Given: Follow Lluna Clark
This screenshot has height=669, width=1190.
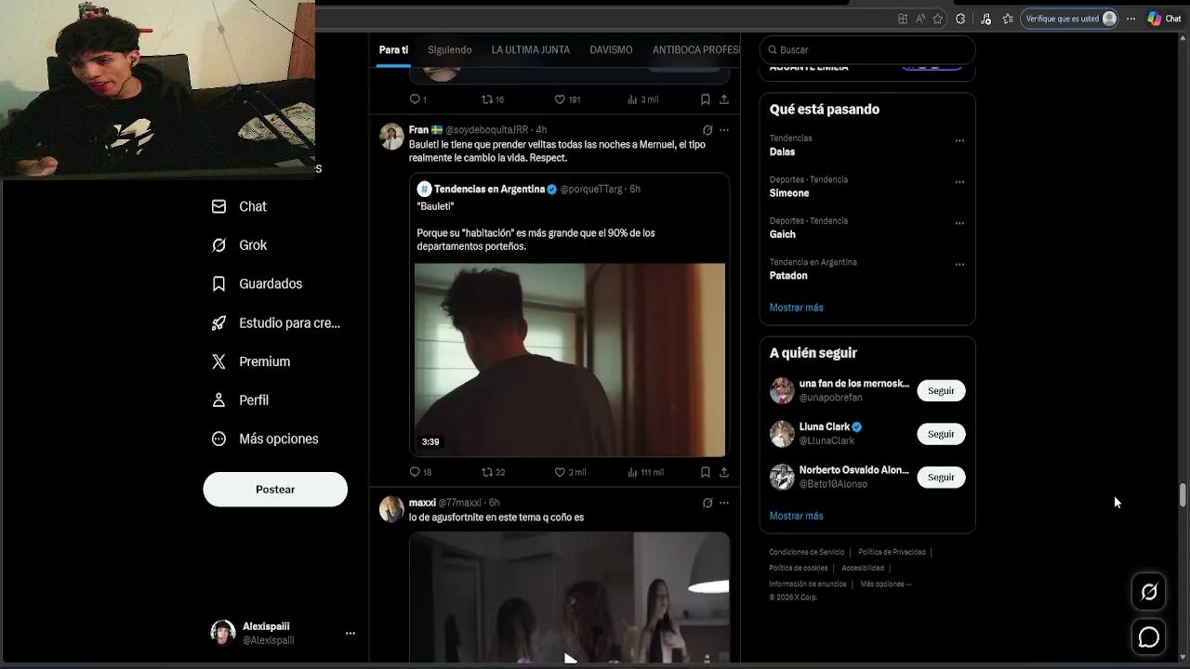Looking at the screenshot, I should [x=941, y=434].
